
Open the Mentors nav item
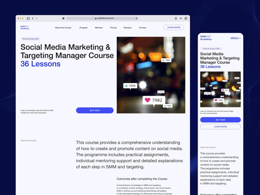point(99,28)
